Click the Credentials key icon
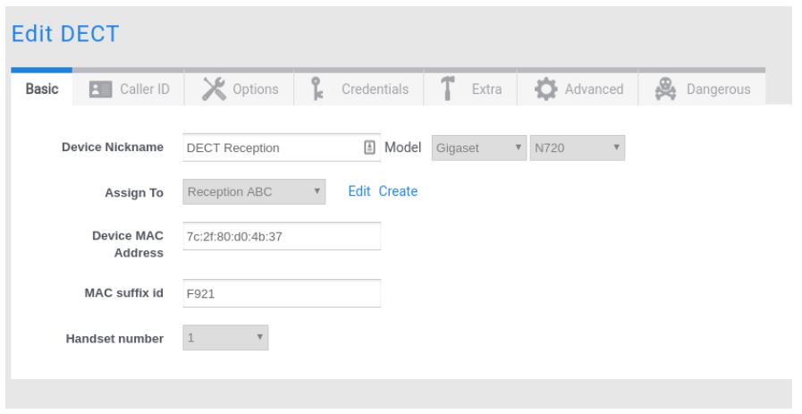Viewport: 802px width, 414px height. click(x=315, y=89)
